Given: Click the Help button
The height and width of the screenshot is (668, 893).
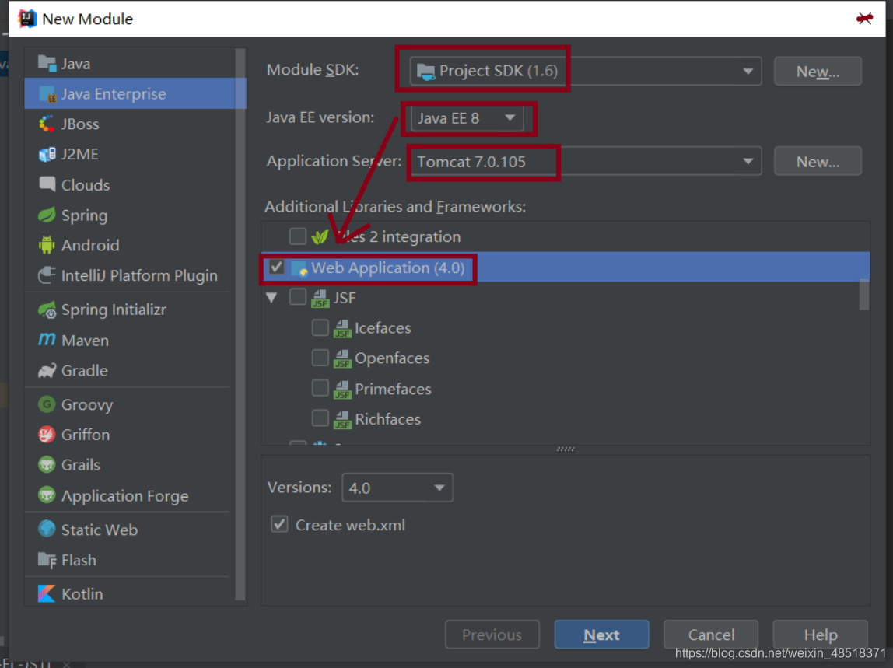Looking at the screenshot, I should (x=820, y=635).
